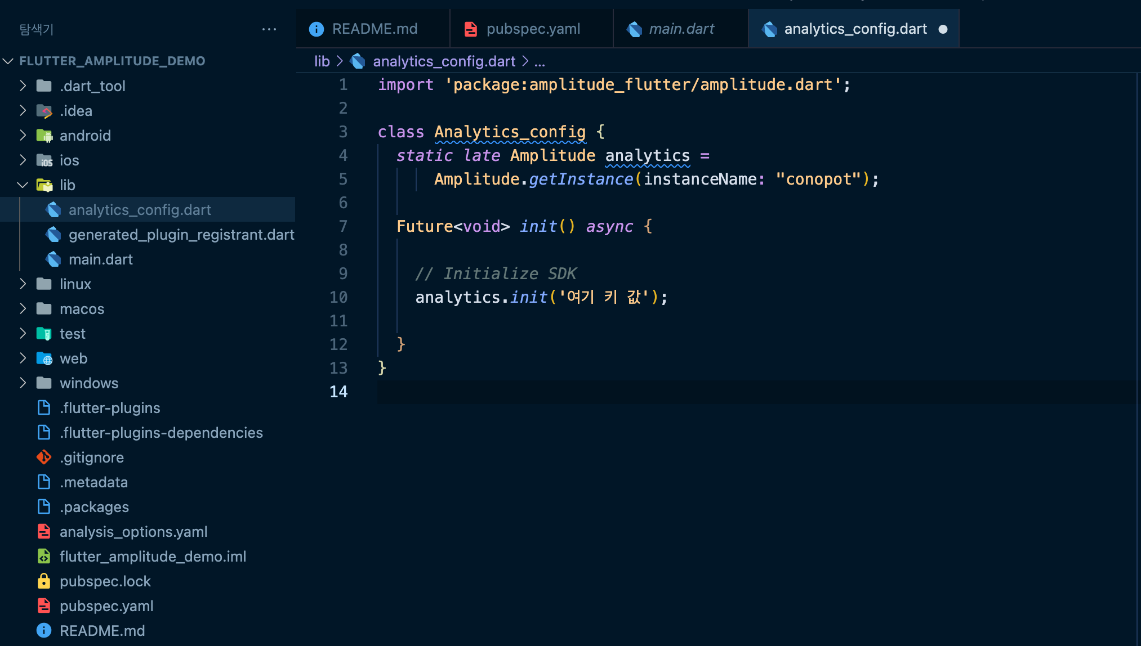Open generated_plugin_registrant.dart in file tree
The height and width of the screenshot is (646, 1141).
[x=181, y=235]
